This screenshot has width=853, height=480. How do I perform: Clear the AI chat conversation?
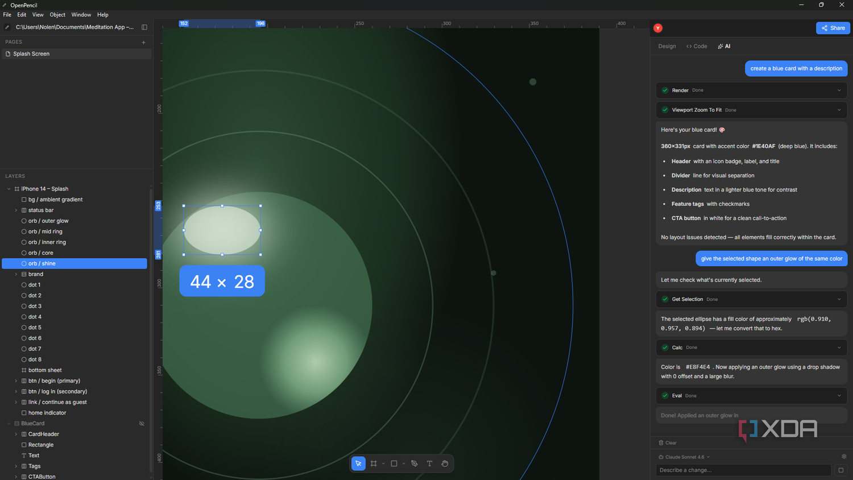pyautogui.click(x=668, y=443)
